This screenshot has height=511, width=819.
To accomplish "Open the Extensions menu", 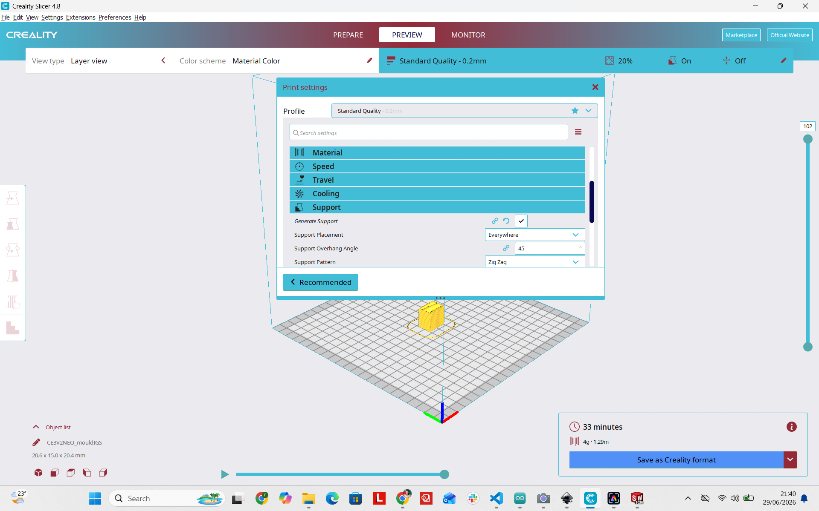I will tap(81, 17).
